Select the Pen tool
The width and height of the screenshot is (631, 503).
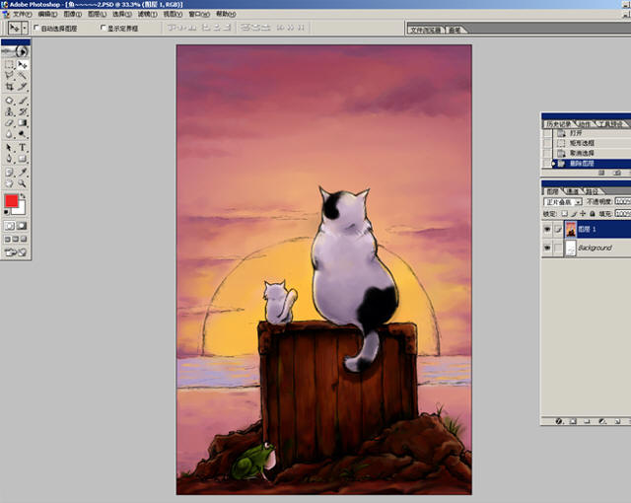[x=9, y=159]
